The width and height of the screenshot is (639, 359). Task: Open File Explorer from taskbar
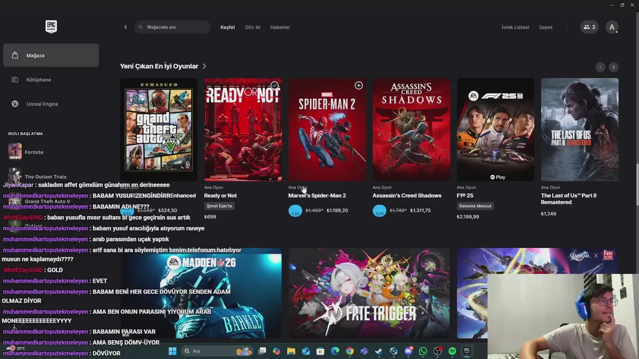pos(291,351)
